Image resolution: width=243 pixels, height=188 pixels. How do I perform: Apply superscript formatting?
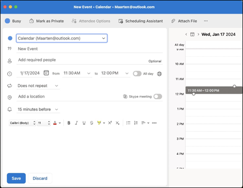[110, 123]
